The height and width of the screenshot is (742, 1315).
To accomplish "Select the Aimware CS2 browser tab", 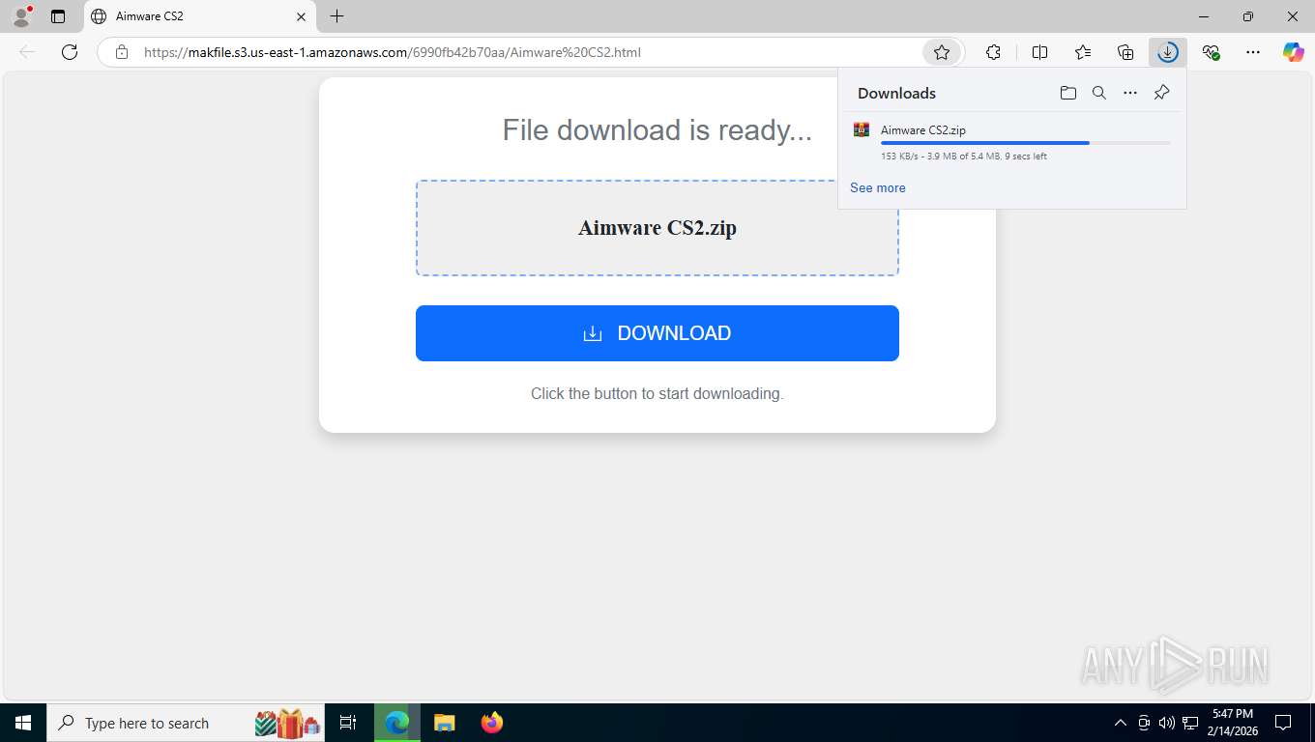I will [198, 16].
